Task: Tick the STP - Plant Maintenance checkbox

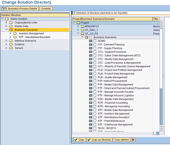Action: [95, 121]
